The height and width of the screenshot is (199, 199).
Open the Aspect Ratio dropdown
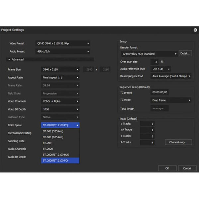coord(60,78)
